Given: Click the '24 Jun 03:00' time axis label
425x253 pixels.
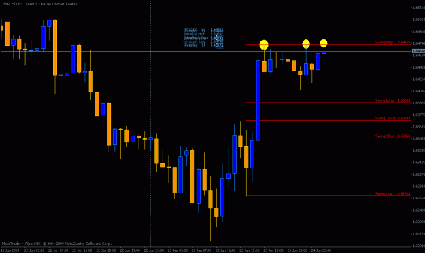Looking at the screenshot, I should 321,250.
